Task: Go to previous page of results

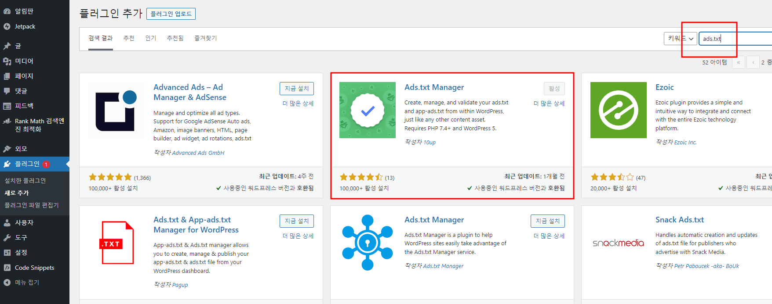Action: point(753,62)
